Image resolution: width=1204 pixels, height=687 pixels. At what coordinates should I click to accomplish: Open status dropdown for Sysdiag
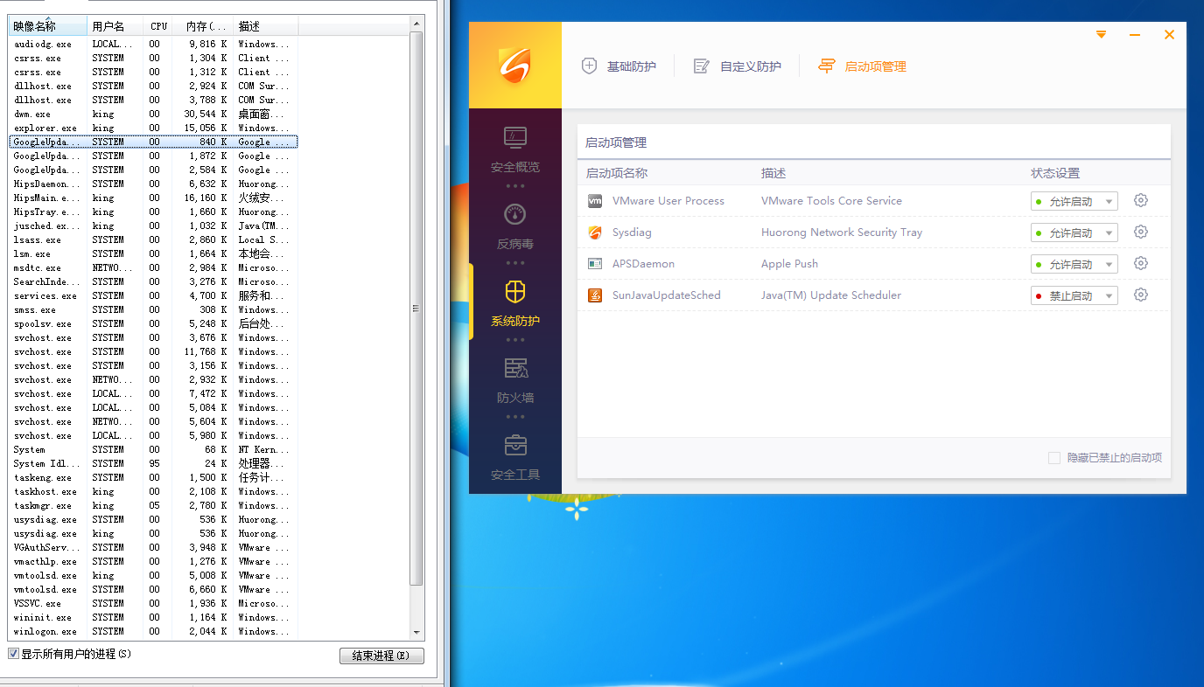click(1074, 233)
